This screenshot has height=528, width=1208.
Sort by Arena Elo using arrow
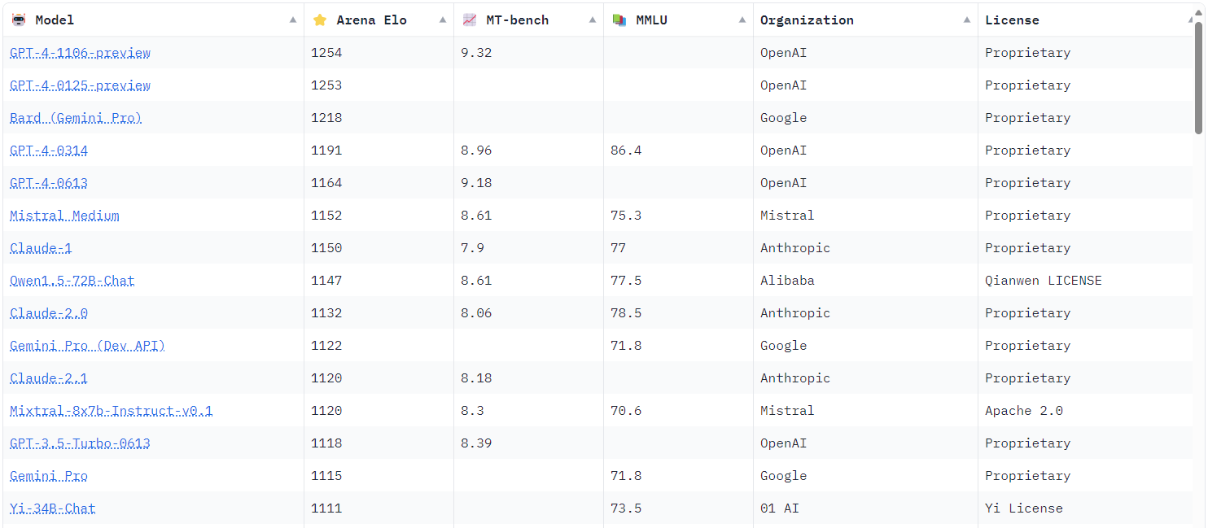(x=443, y=20)
